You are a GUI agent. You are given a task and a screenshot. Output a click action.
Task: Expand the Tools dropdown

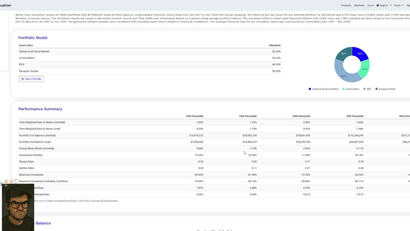click(x=398, y=5)
